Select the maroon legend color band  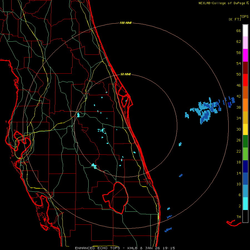pos(245,68)
